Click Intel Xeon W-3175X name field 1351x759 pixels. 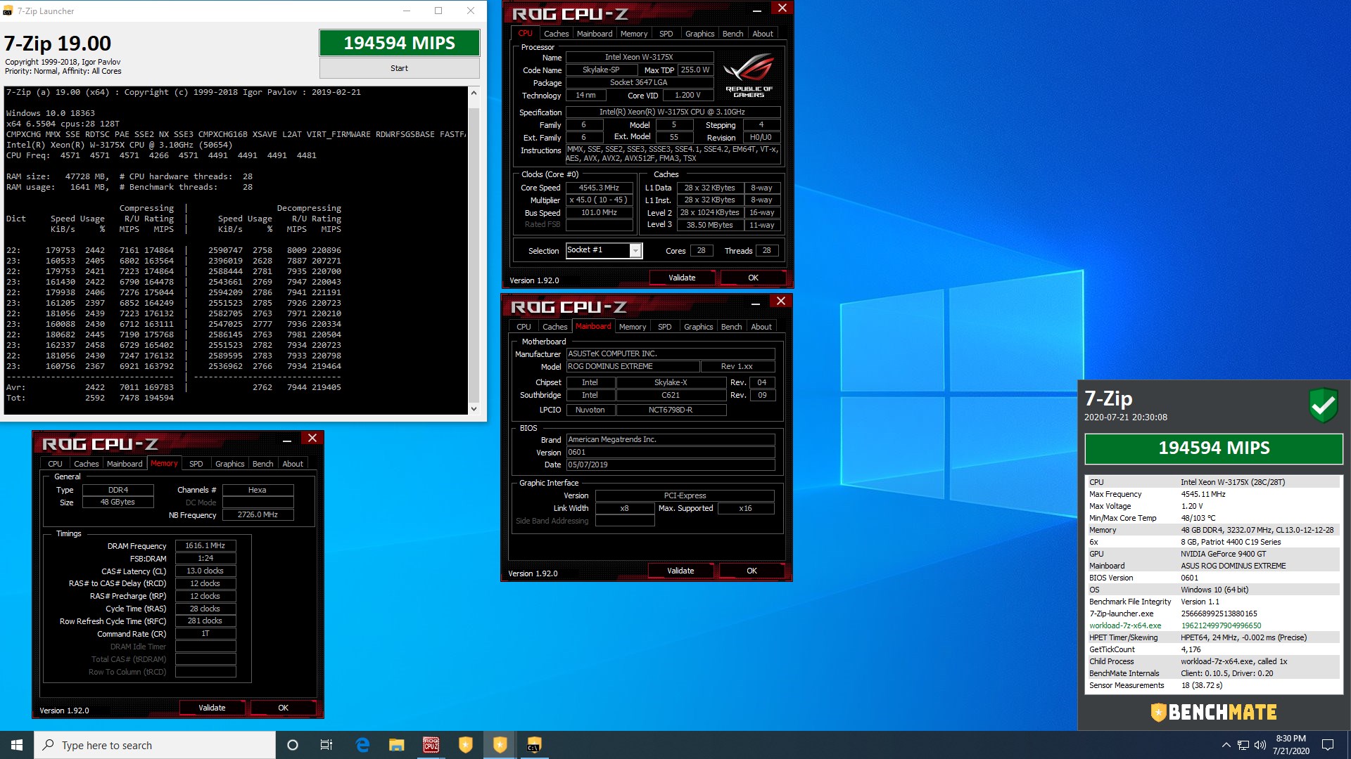click(x=639, y=57)
